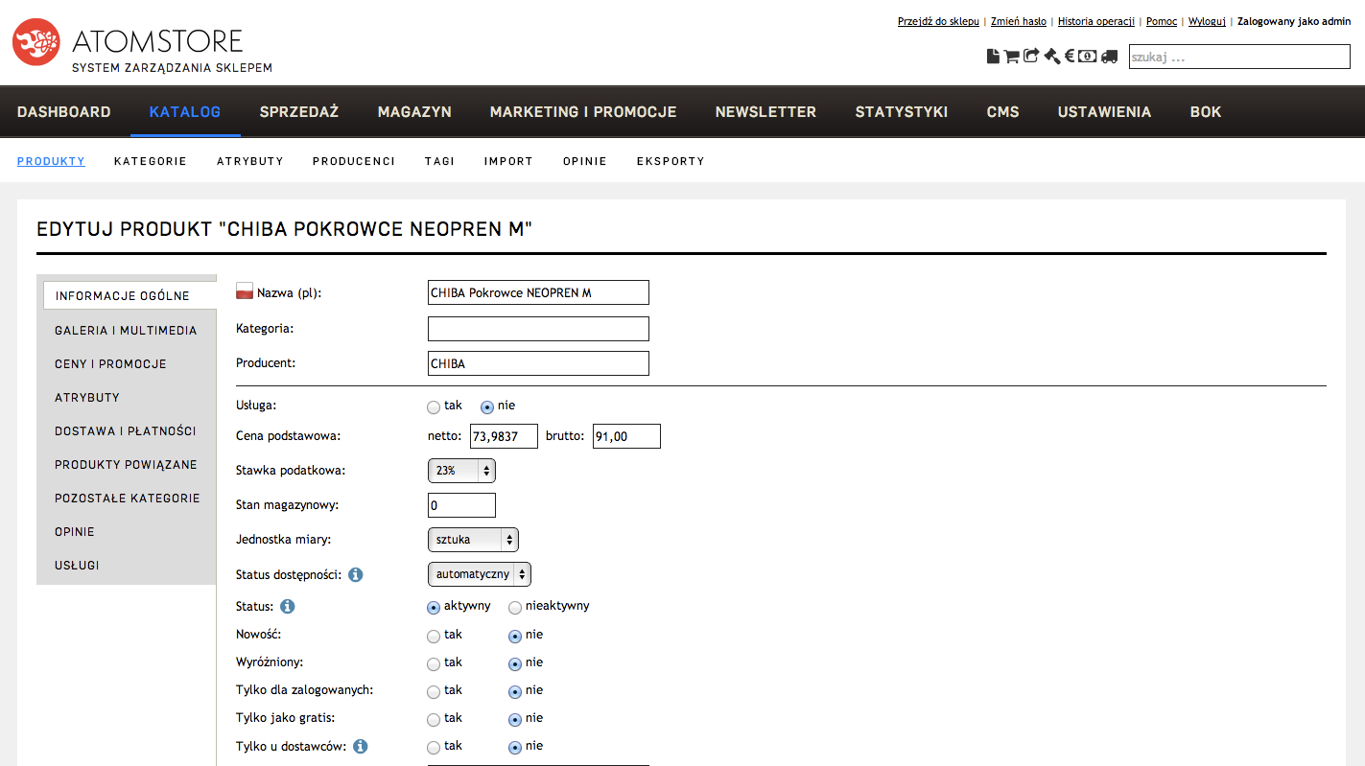
Task: Open the euro currency icon shortcut
Action: point(1070,57)
